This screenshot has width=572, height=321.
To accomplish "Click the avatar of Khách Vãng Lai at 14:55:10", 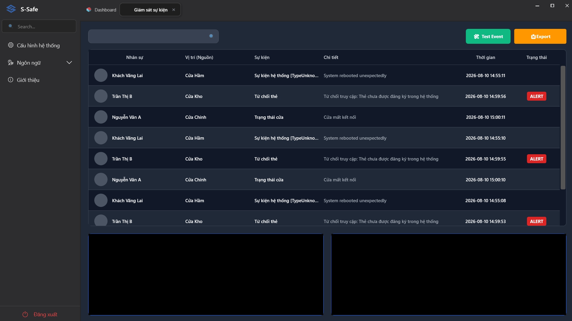I will [101, 138].
